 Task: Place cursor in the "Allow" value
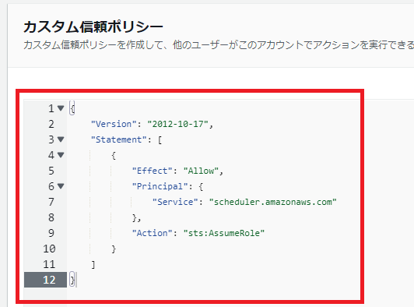click(x=201, y=171)
